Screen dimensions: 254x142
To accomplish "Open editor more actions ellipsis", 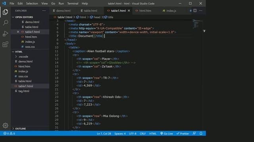I will 201,11.
